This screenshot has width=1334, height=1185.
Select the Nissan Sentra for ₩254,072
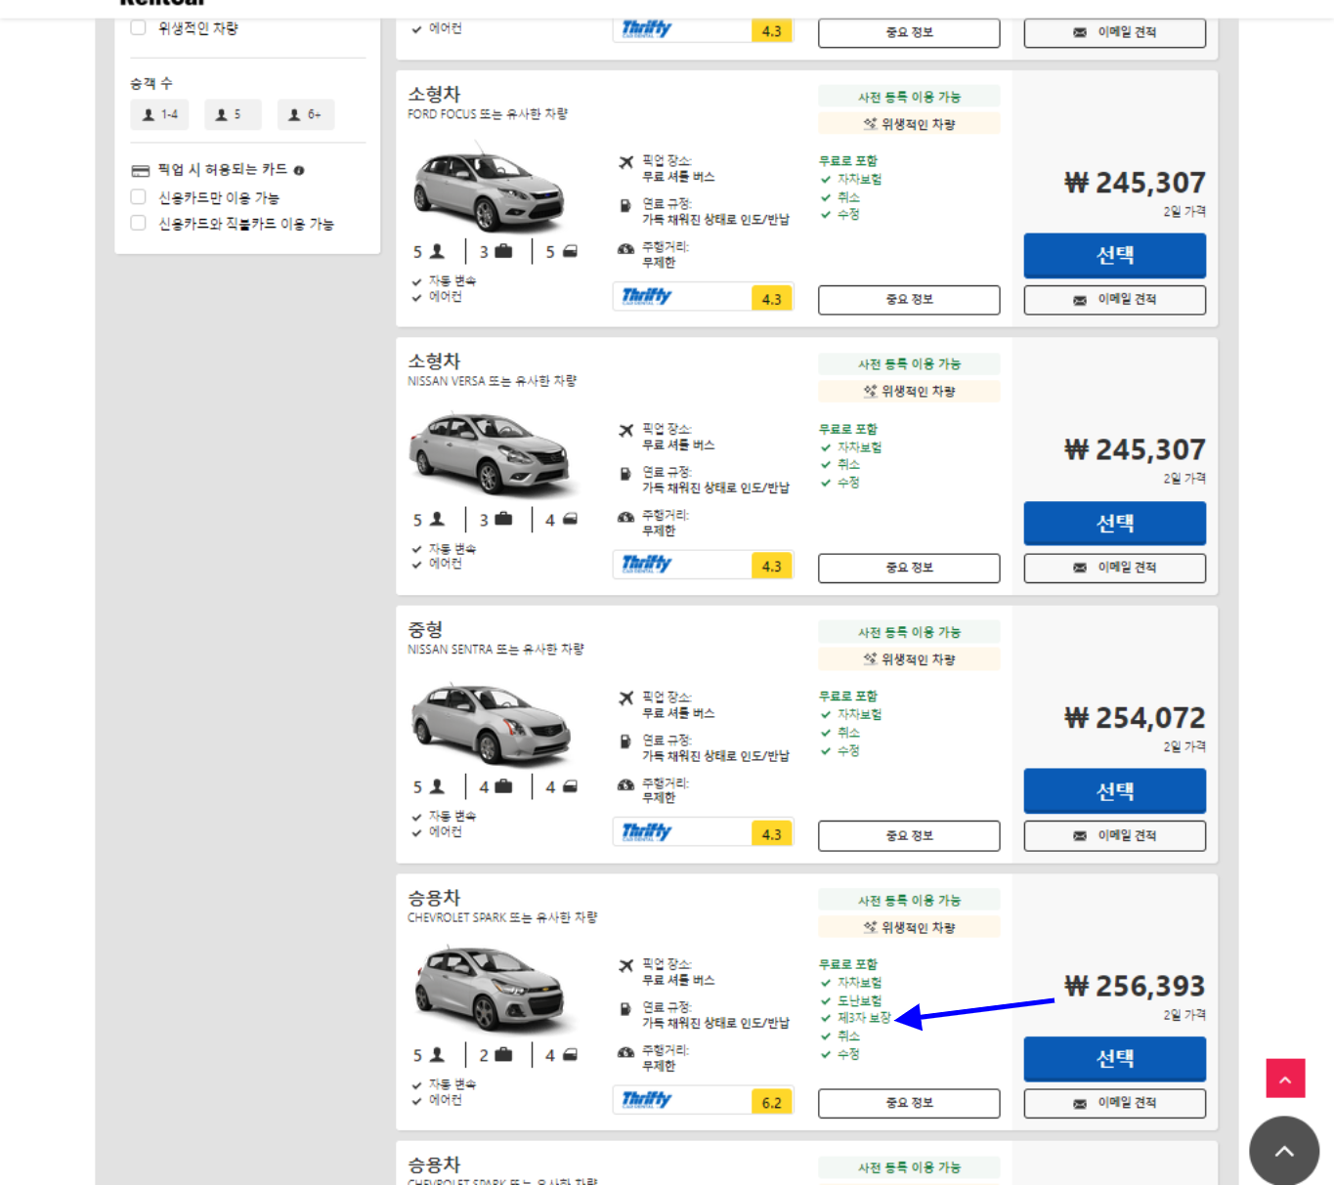point(1114,791)
